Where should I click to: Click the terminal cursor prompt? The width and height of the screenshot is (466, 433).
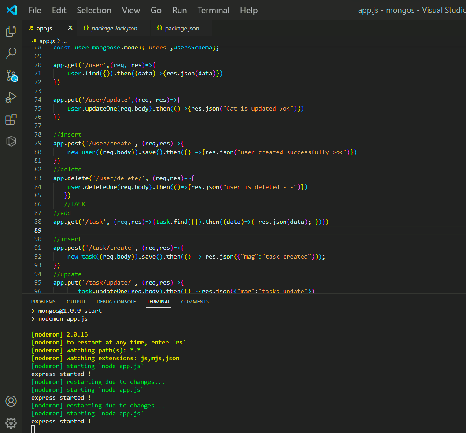[33, 429]
